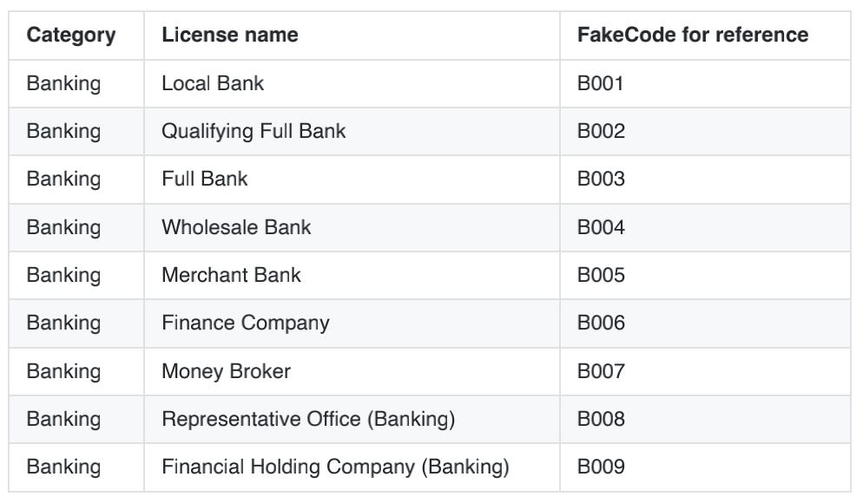Viewport: 863px width, 503px height.
Task: Click the B002 code cell
Action: coord(601,132)
